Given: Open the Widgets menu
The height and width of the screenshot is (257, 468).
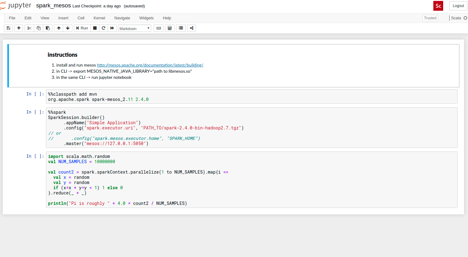Looking at the screenshot, I should (x=146, y=18).
